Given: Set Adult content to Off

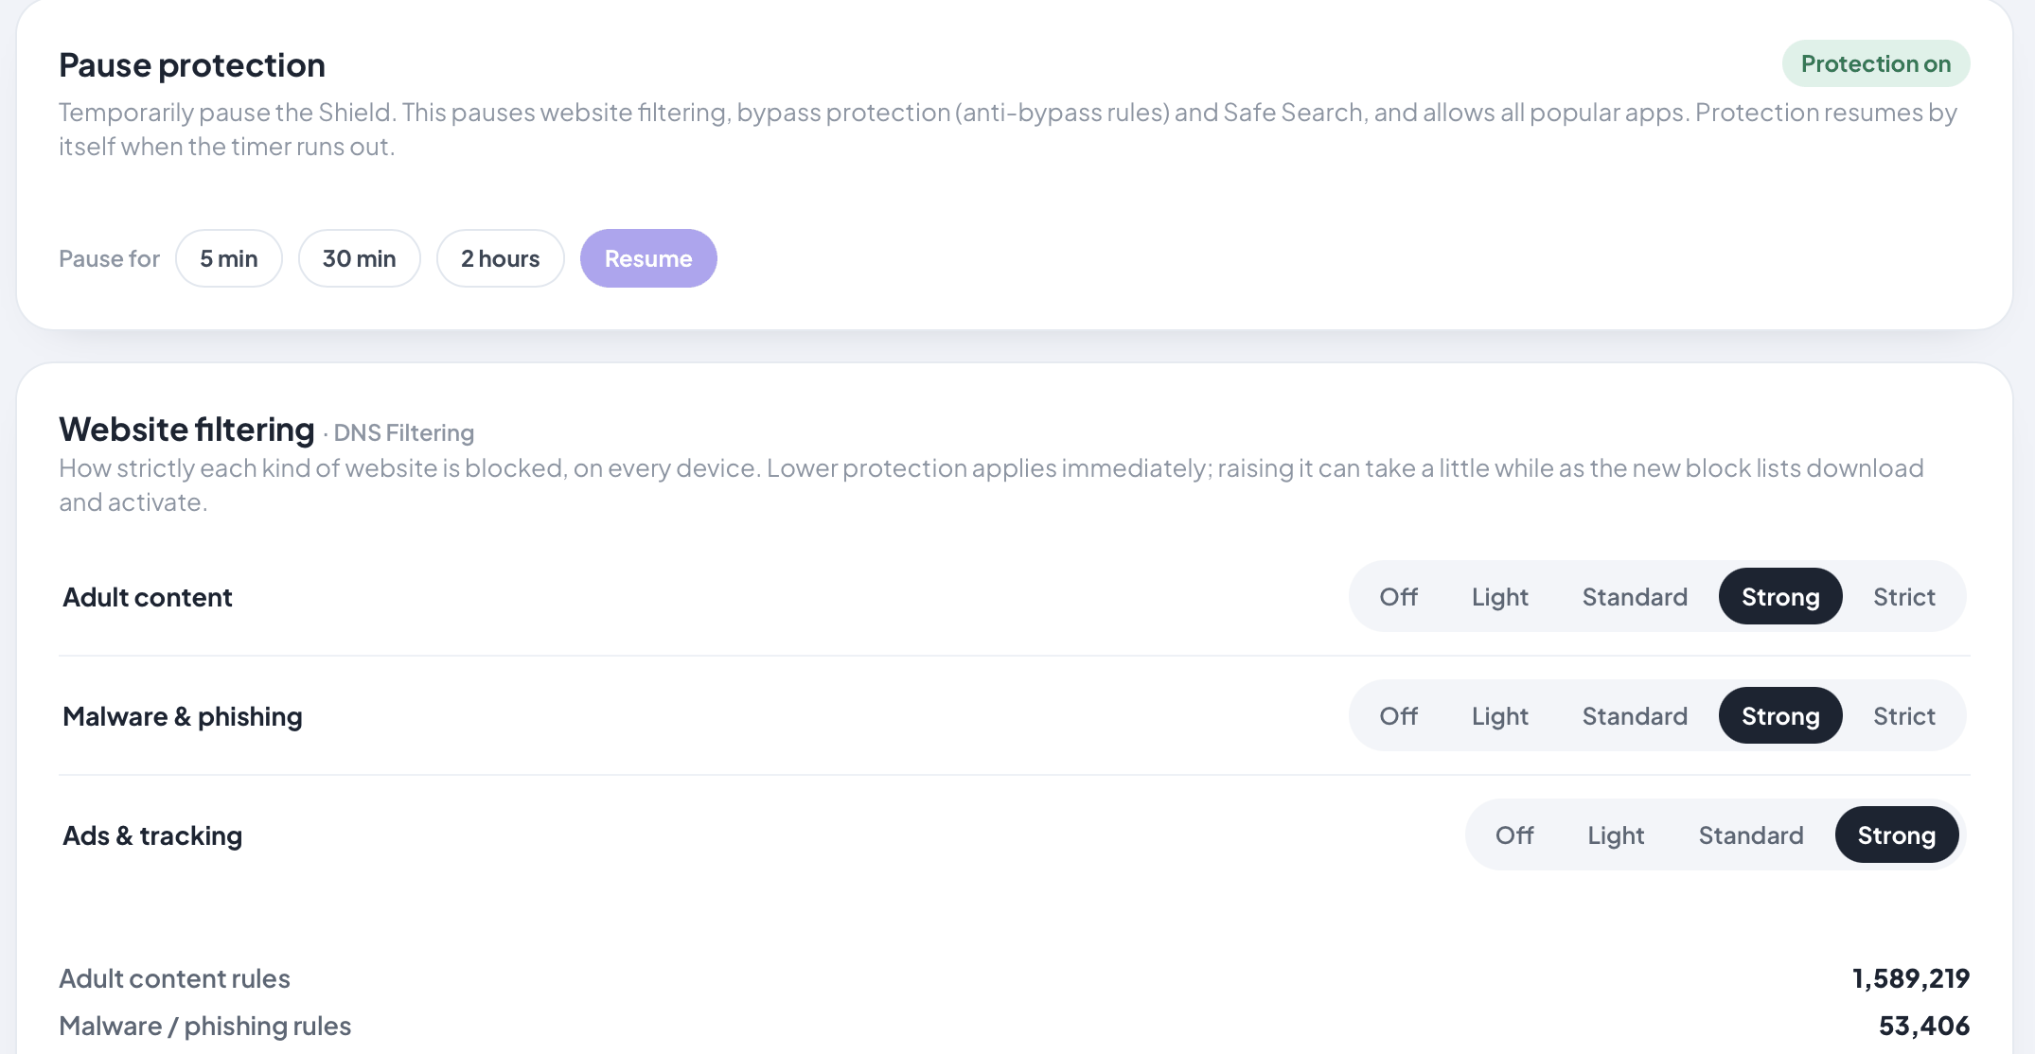Looking at the screenshot, I should point(1398,596).
